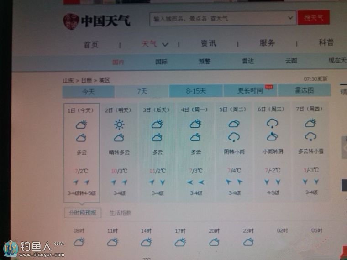Click the red 搜天气 search button
This screenshot has width=347, height=260.
click(x=314, y=18)
